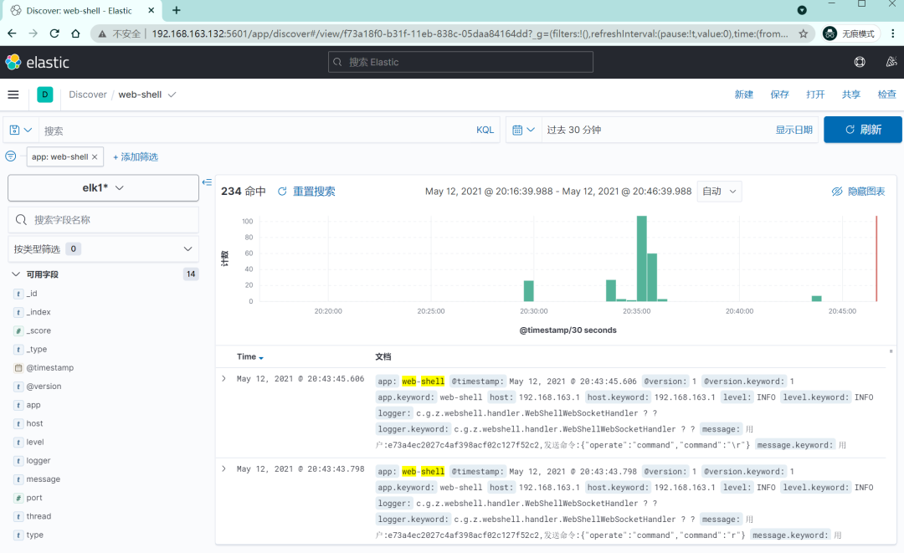The width and height of the screenshot is (904, 553).
Task: Click the Elastic logo home icon
Action: [x=13, y=62]
